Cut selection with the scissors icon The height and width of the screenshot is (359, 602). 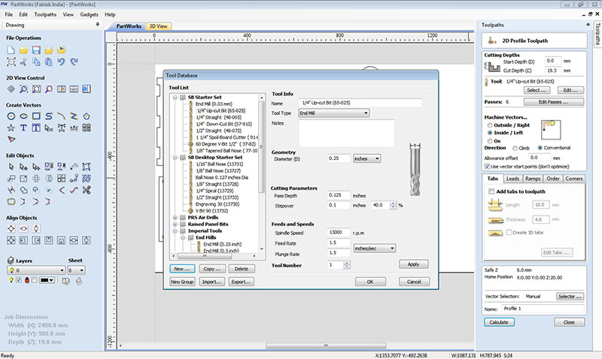23,62
